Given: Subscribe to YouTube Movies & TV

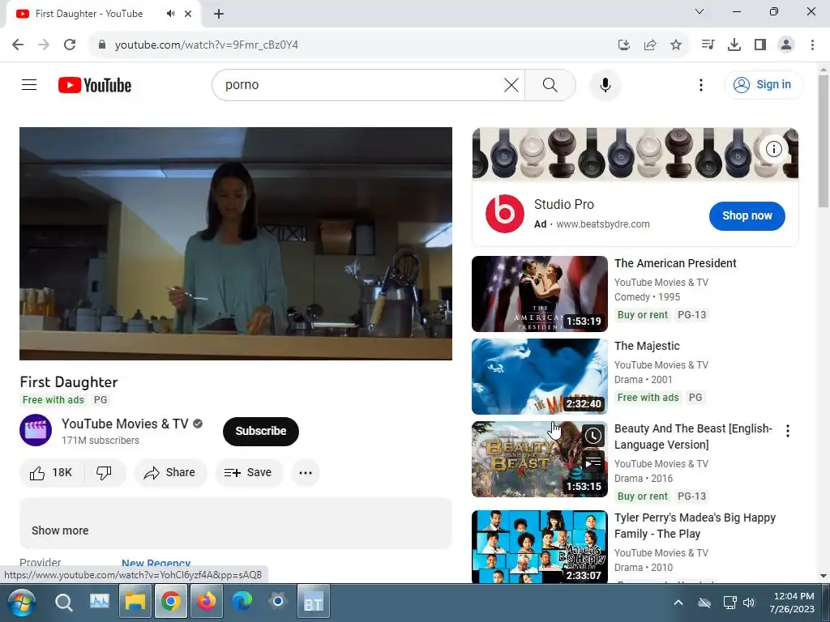Looking at the screenshot, I should click(261, 431).
